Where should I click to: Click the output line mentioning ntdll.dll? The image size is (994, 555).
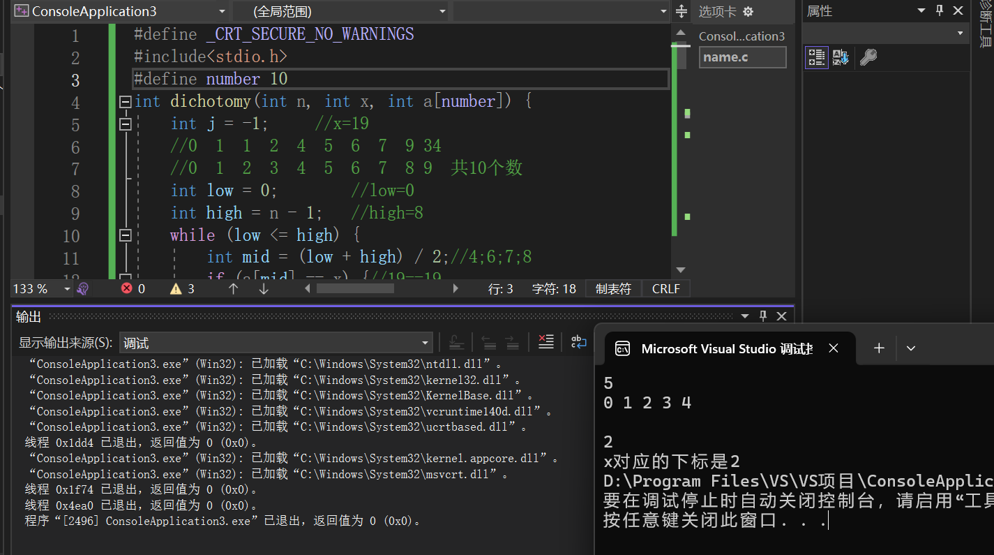click(264, 364)
